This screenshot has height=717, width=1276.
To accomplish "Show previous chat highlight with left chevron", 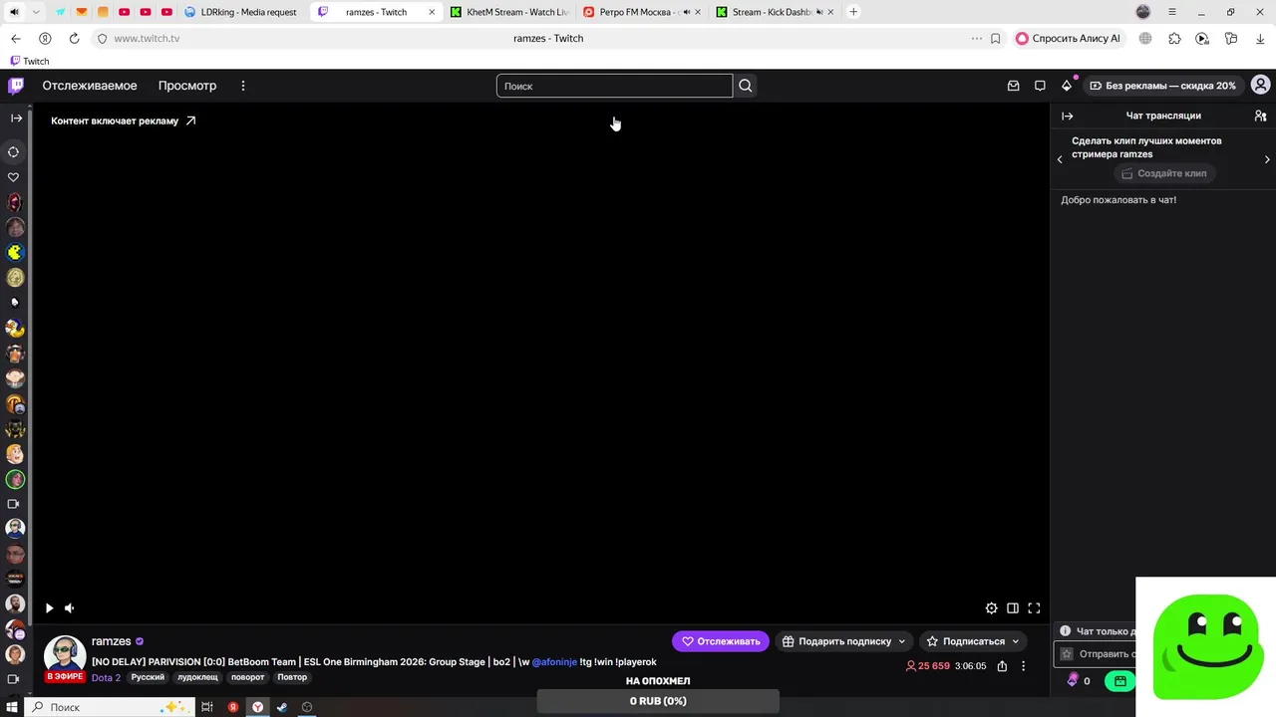I will click(x=1060, y=159).
